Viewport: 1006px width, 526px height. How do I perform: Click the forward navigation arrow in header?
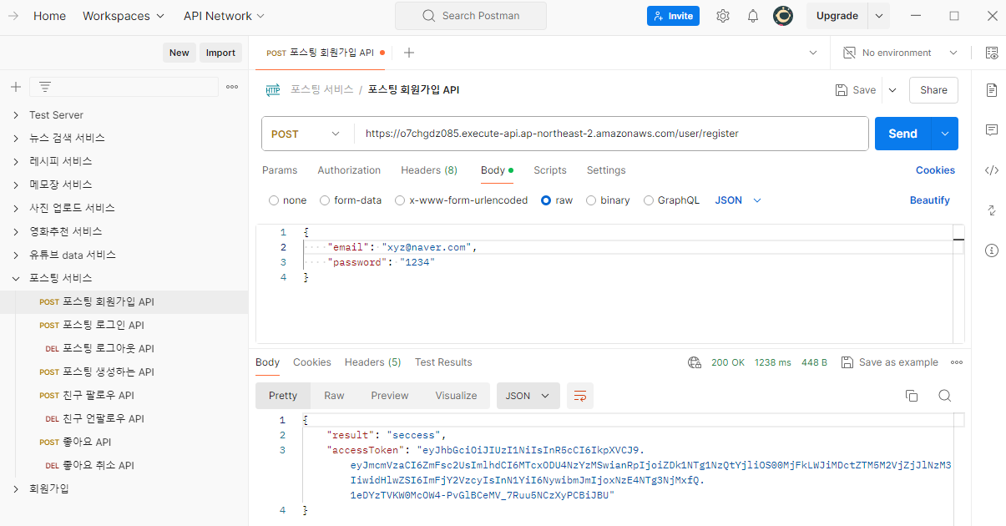click(x=13, y=16)
